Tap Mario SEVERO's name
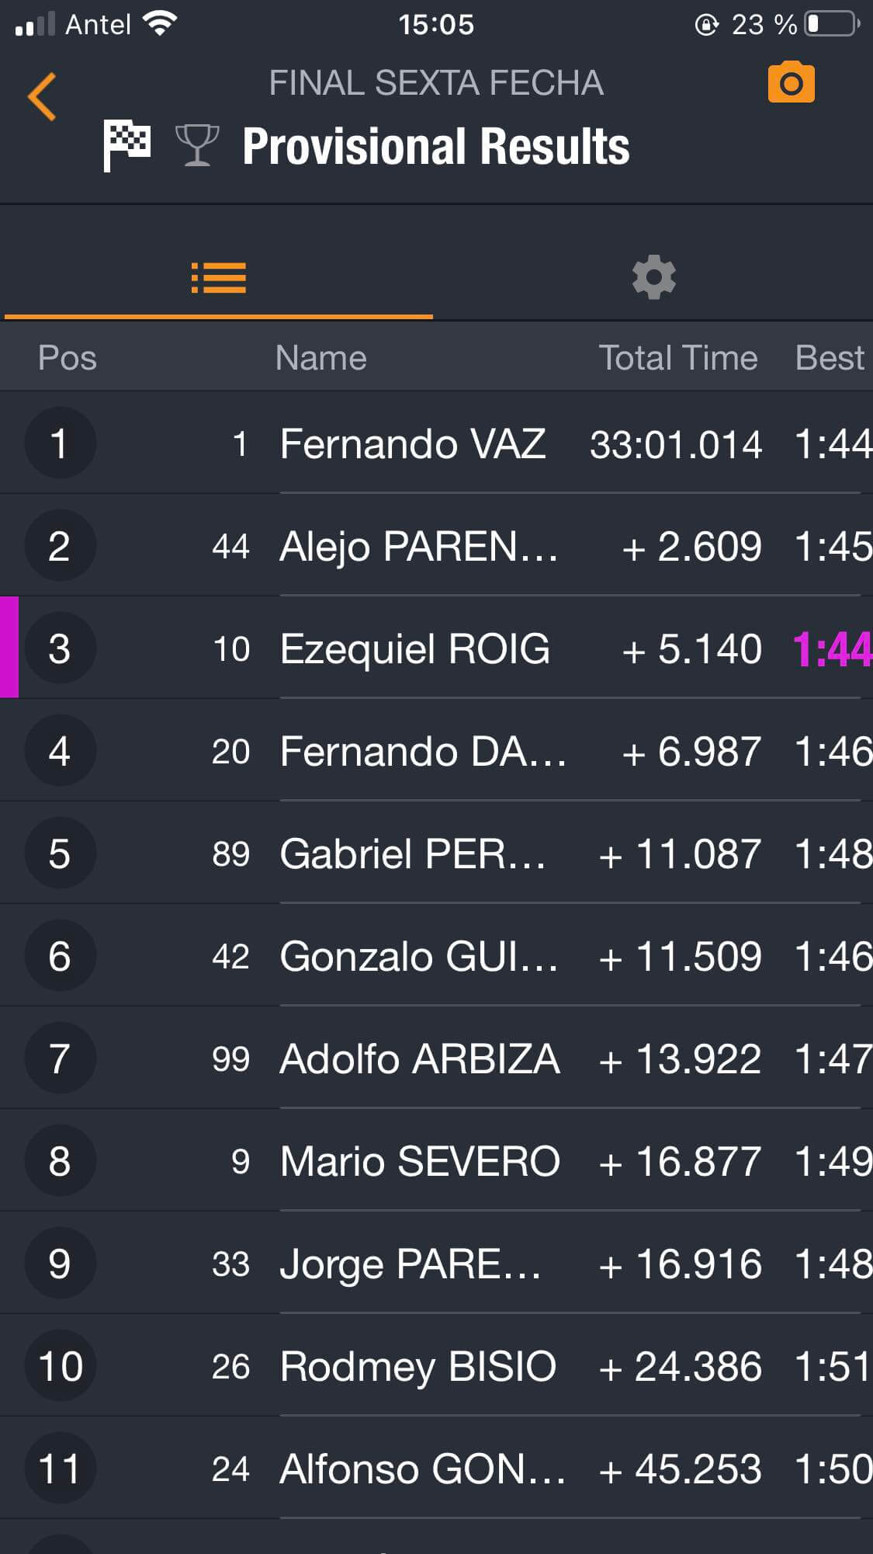This screenshot has width=873, height=1554. 419,1161
